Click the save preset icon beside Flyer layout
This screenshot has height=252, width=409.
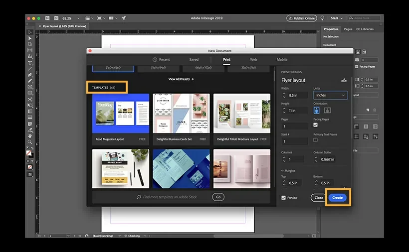[x=343, y=80]
